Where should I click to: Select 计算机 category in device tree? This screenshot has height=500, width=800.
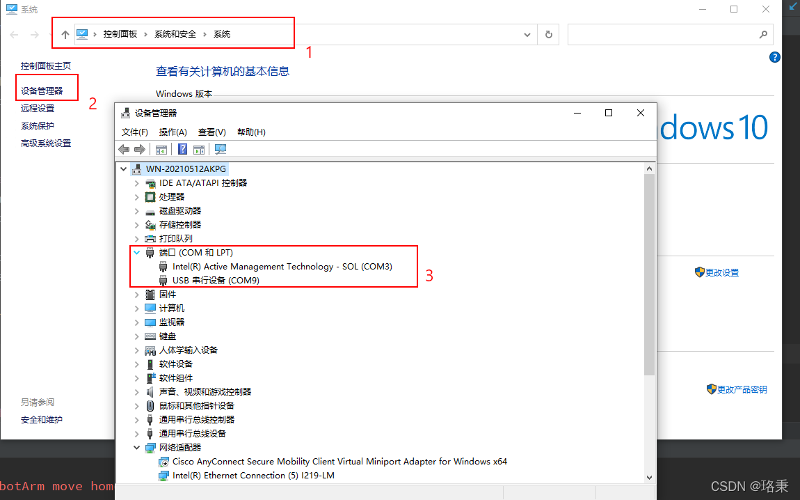[x=172, y=308]
